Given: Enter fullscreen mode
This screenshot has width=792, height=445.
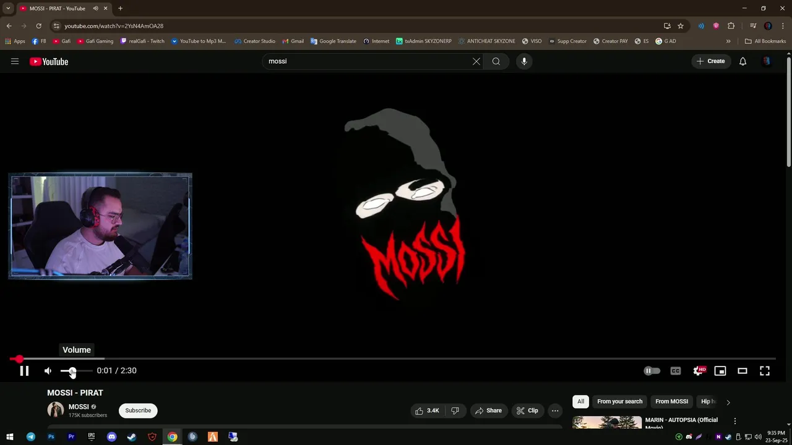Looking at the screenshot, I should pos(765,371).
